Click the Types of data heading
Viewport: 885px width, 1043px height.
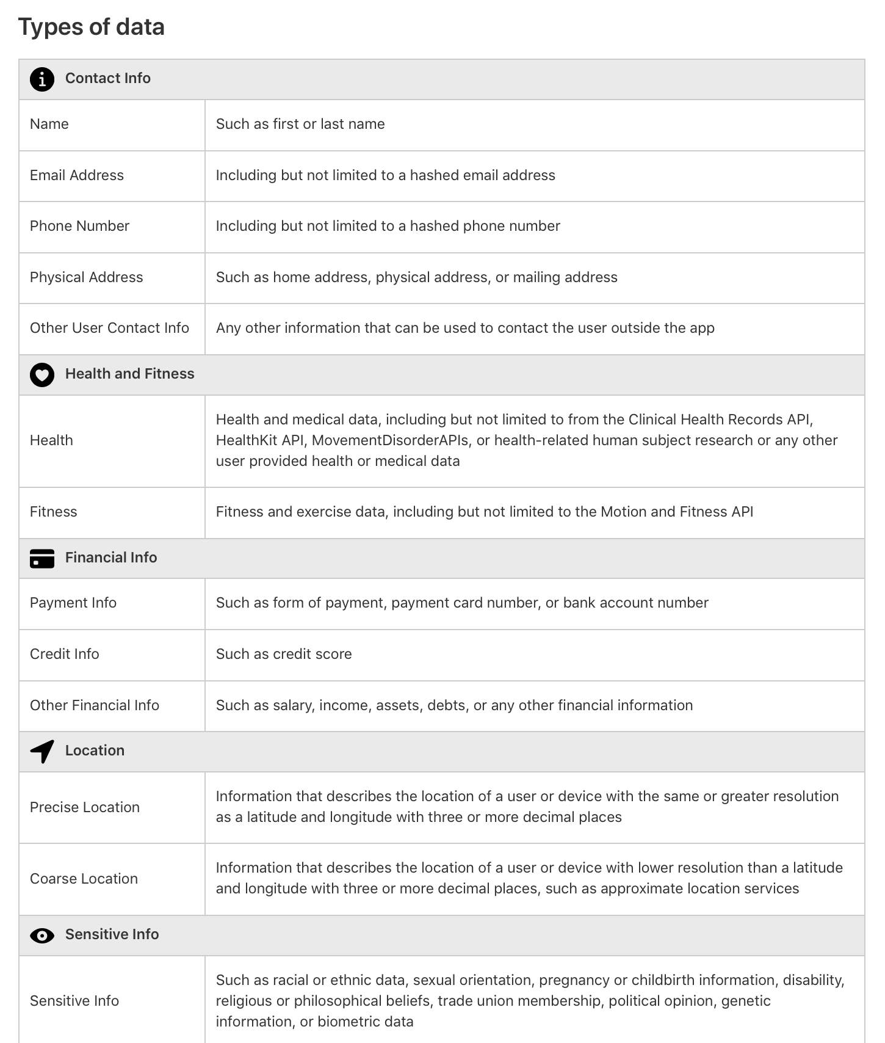92,27
